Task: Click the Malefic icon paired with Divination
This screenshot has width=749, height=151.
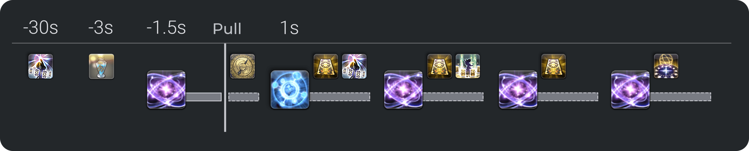Action: [631, 90]
